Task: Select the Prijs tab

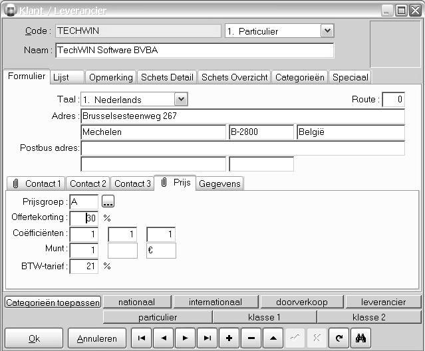Action: click(x=175, y=183)
